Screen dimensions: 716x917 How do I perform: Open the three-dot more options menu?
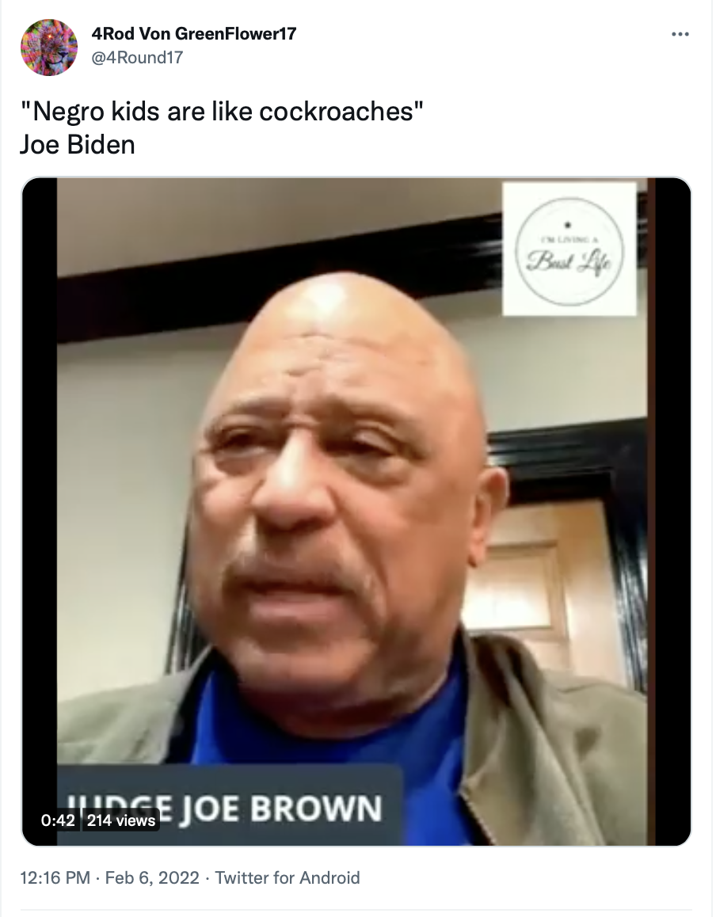click(x=680, y=35)
